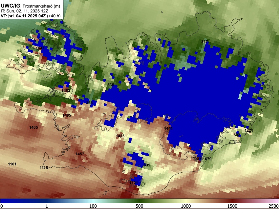Click the map value 1457
Screen dimensions: 279x209
(80, 154)
